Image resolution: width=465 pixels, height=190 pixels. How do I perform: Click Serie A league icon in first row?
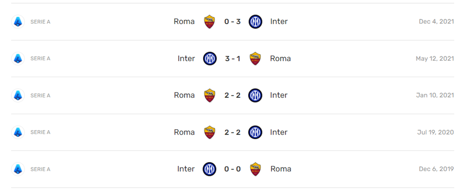coord(18,21)
